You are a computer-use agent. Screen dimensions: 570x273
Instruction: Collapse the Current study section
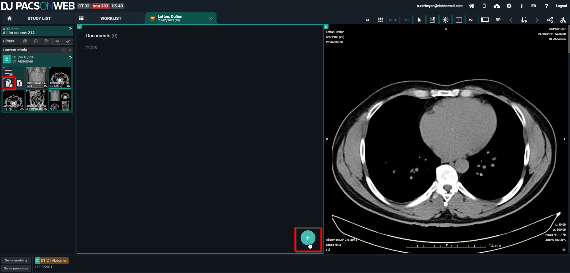pyautogui.click(x=70, y=50)
